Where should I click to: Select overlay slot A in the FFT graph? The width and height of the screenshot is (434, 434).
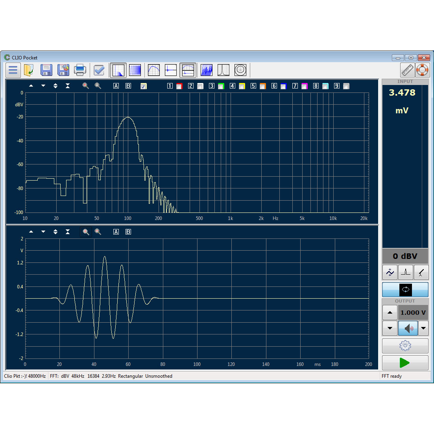(116, 86)
